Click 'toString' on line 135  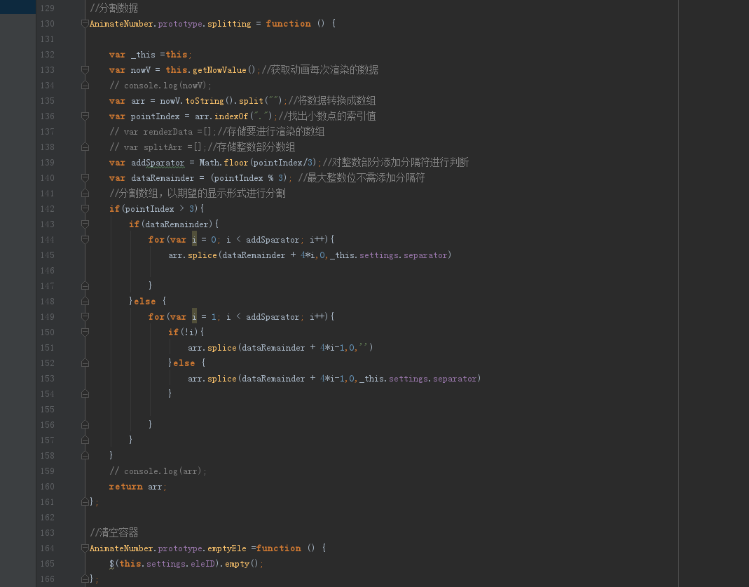pos(205,101)
